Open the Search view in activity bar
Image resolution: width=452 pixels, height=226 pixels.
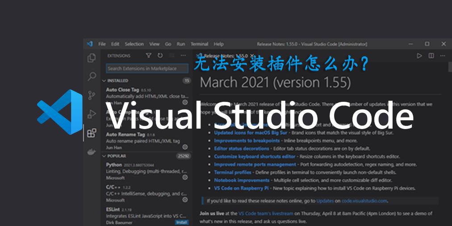92,76
